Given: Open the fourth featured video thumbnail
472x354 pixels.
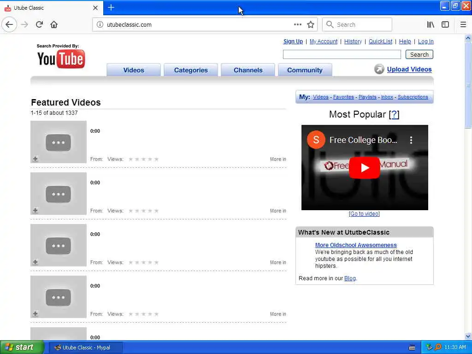Looking at the screenshot, I should pyautogui.click(x=59, y=297).
